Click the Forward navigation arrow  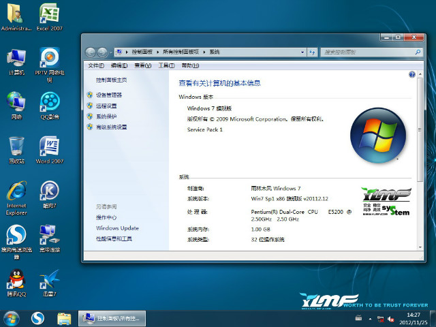(x=102, y=52)
